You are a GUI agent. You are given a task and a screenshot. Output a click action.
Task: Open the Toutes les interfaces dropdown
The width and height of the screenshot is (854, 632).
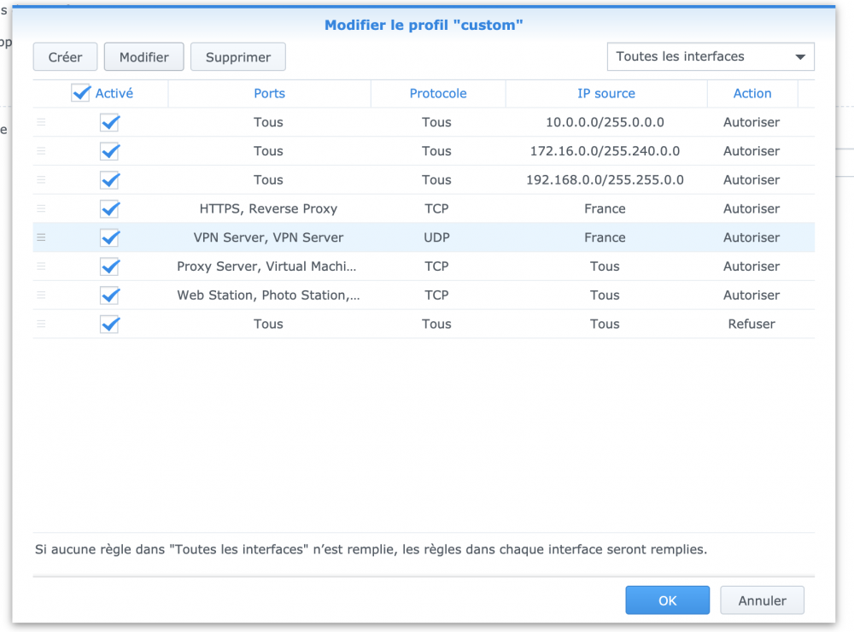pyautogui.click(x=711, y=57)
